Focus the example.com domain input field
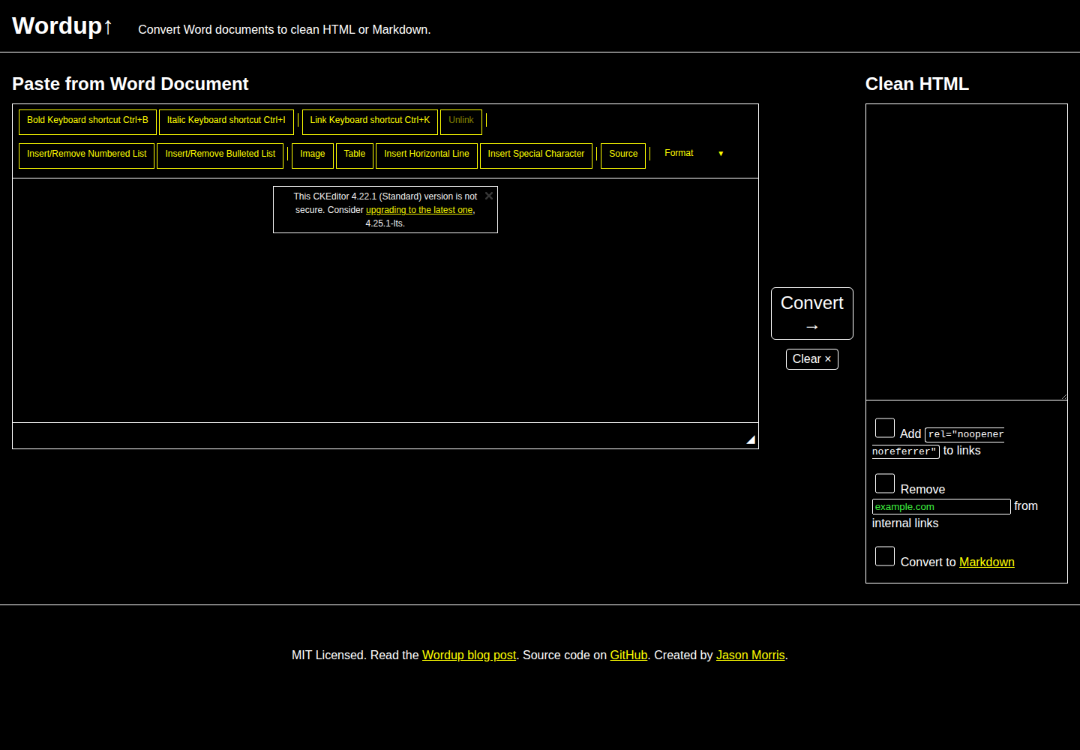The width and height of the screenshot is (1080, 750). [x=940, y=507]
